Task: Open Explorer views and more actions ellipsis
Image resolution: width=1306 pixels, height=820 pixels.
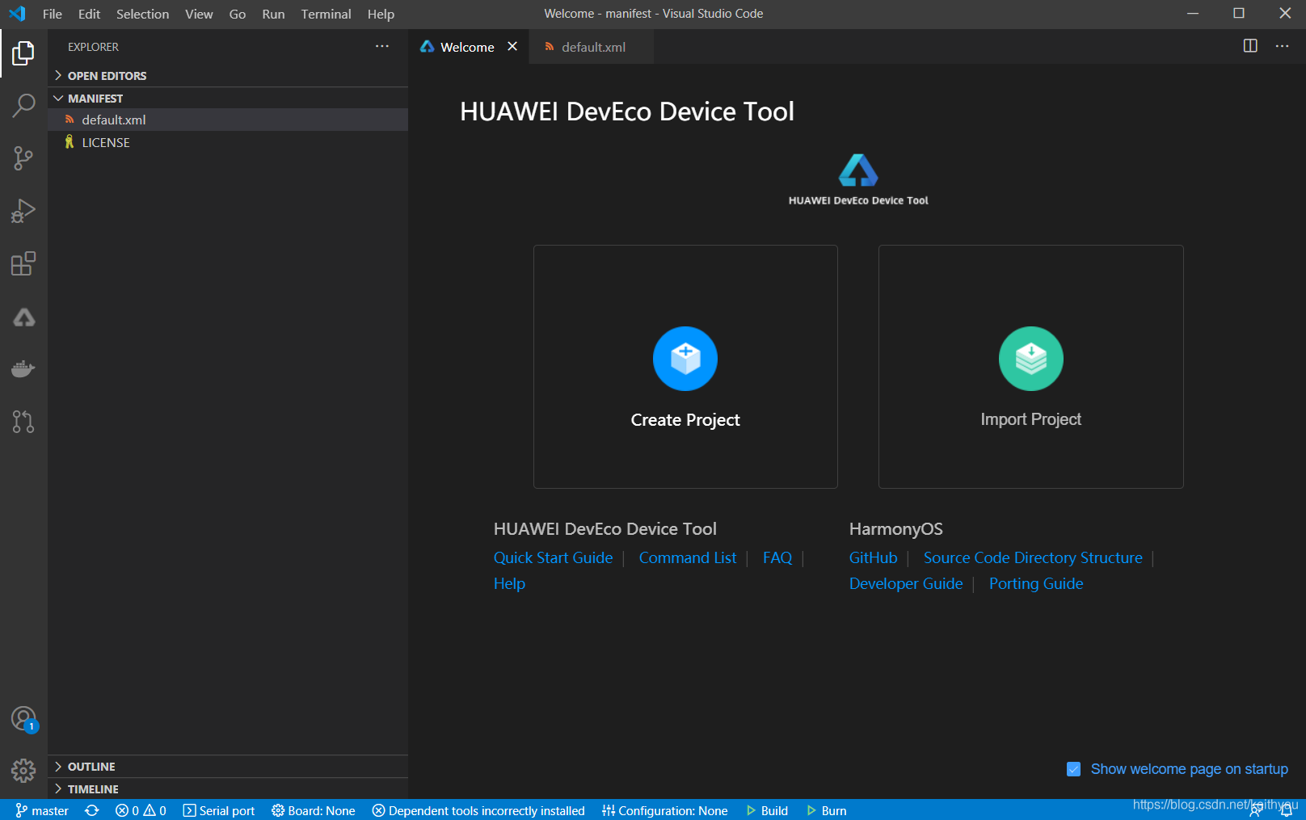Action: tap(382, 46)
